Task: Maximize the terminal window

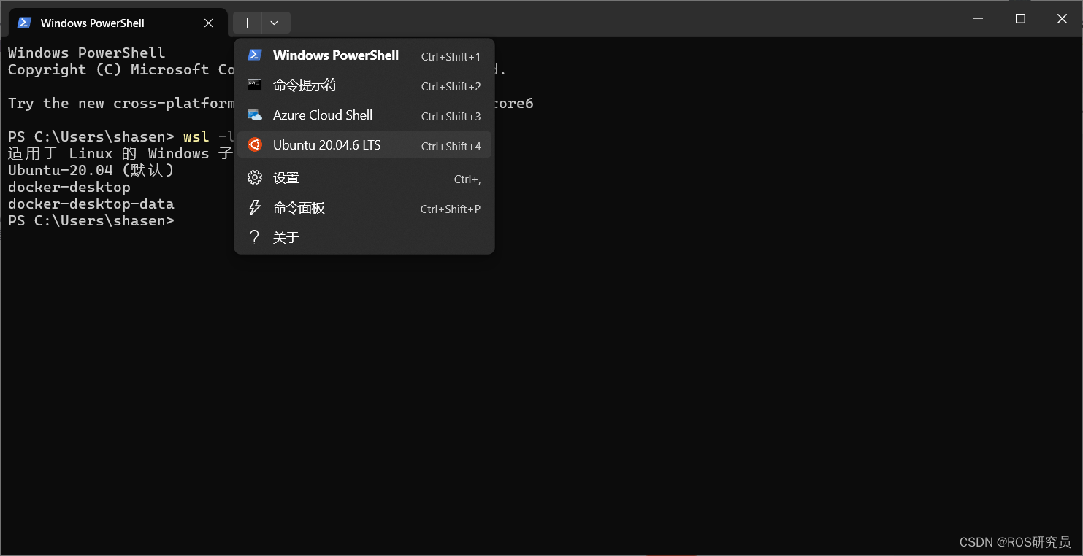Action: pyautogui.click(x=1021, y=19)
